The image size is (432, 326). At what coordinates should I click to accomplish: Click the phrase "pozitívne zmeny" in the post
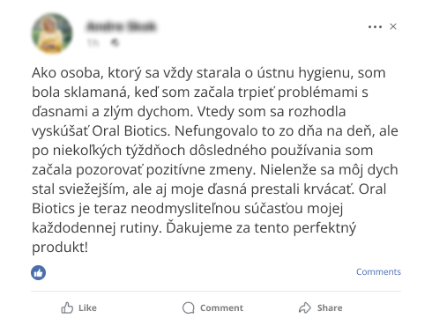pyautogui.click(x=201, y=169)
